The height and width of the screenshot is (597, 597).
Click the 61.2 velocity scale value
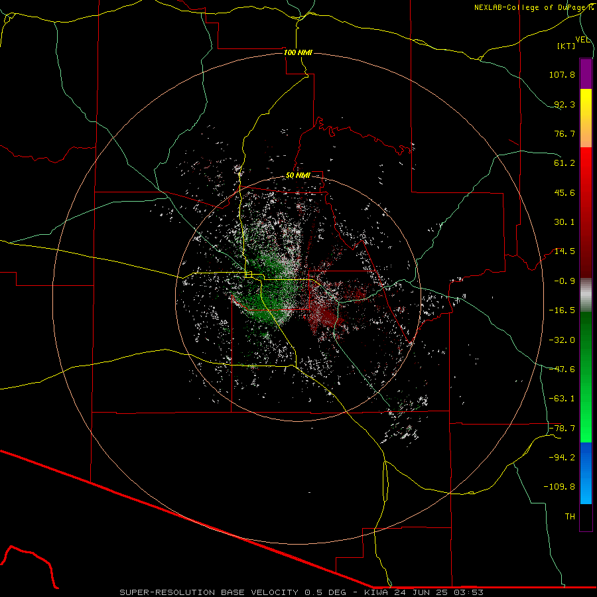[564, 163]
